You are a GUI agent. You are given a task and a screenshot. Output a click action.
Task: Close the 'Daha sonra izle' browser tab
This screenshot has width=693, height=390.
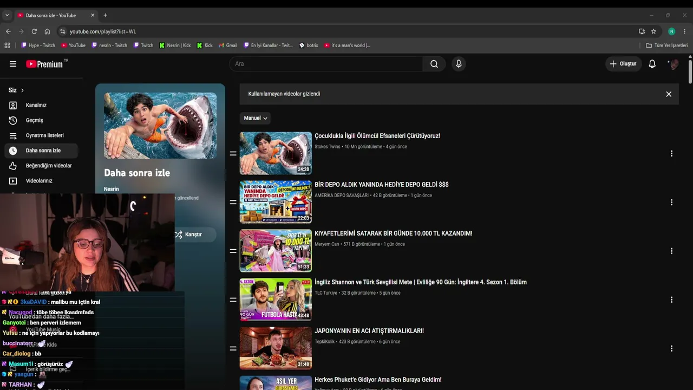[x=93, y=15]
